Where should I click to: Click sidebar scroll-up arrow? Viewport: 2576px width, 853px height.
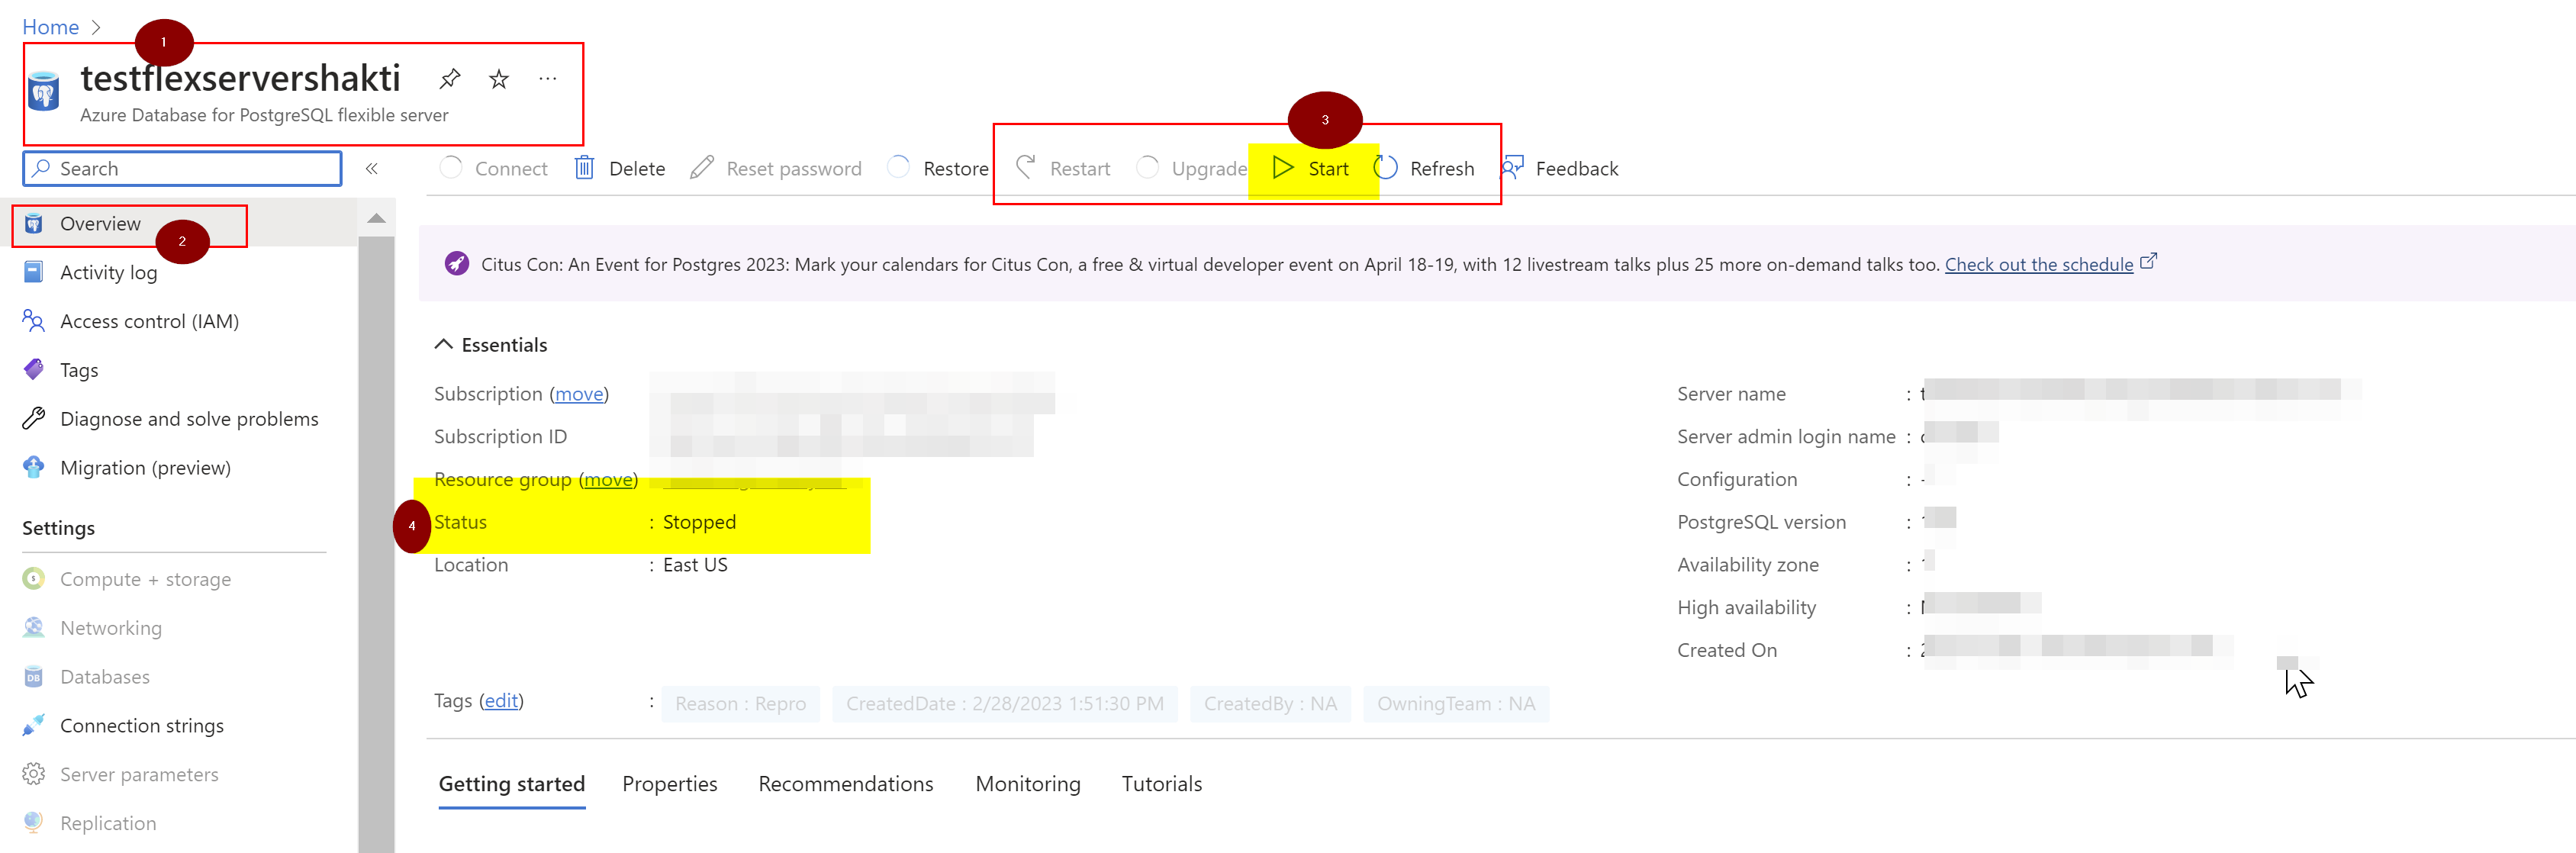click(376, 218)
